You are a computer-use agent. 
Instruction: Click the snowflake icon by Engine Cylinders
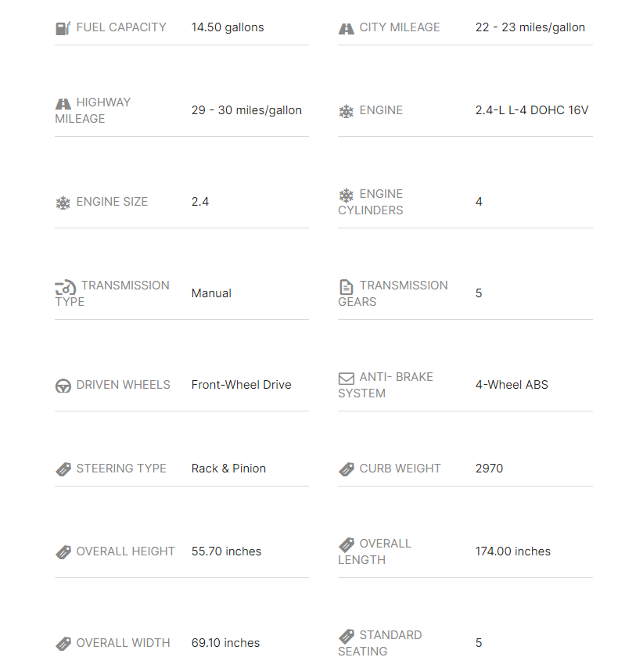pos(347,195)
